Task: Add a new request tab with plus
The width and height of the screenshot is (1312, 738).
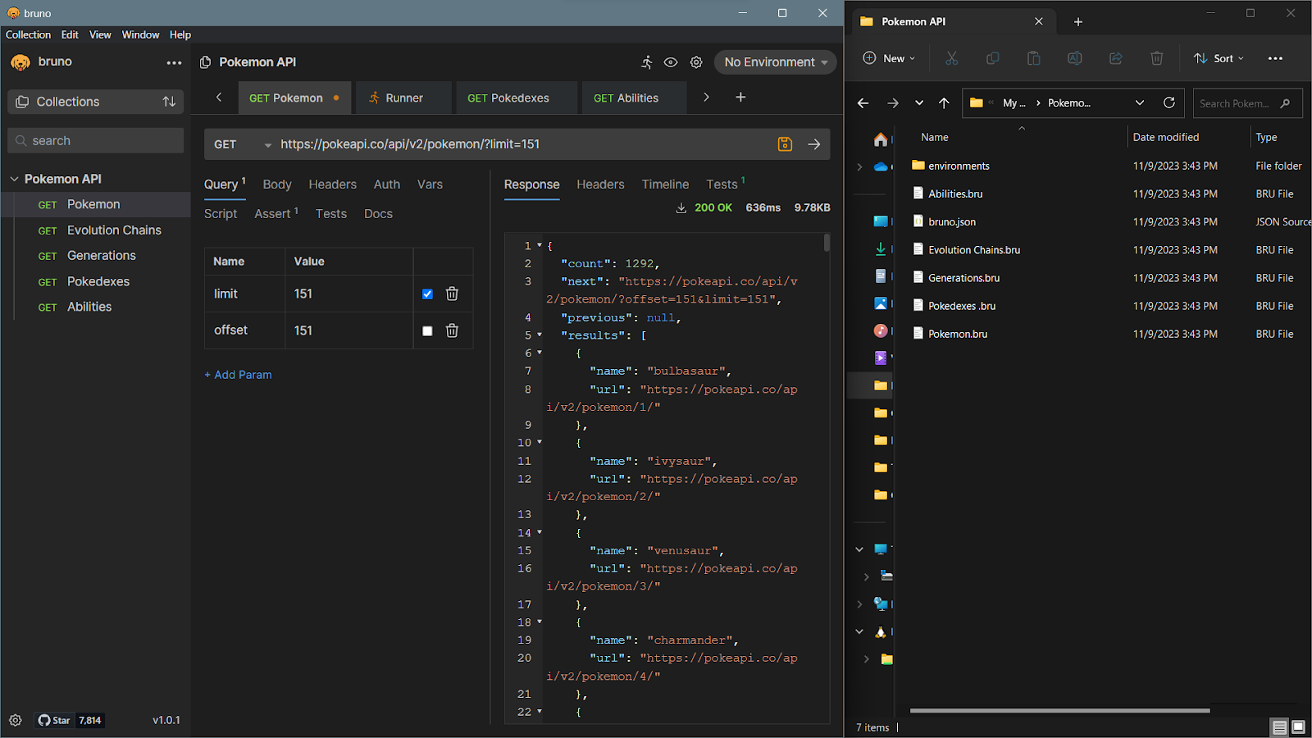Action: pos(740,97)
